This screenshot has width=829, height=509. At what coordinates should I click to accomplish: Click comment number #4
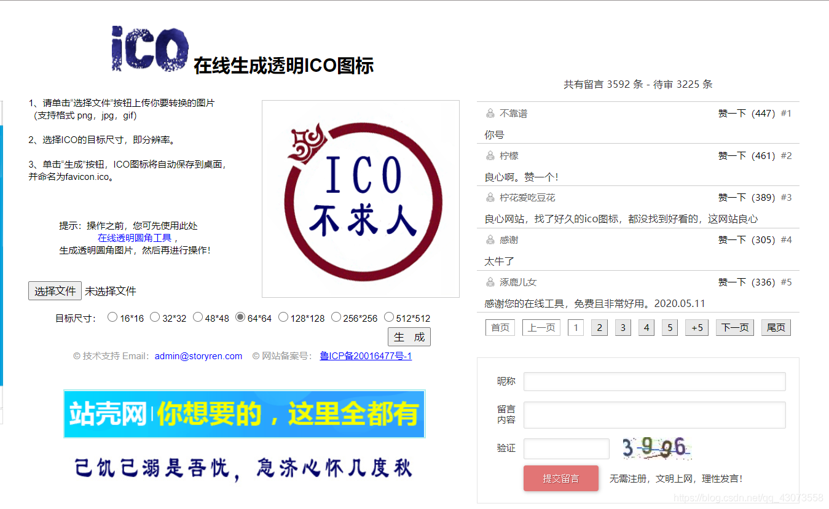[786, 240]
